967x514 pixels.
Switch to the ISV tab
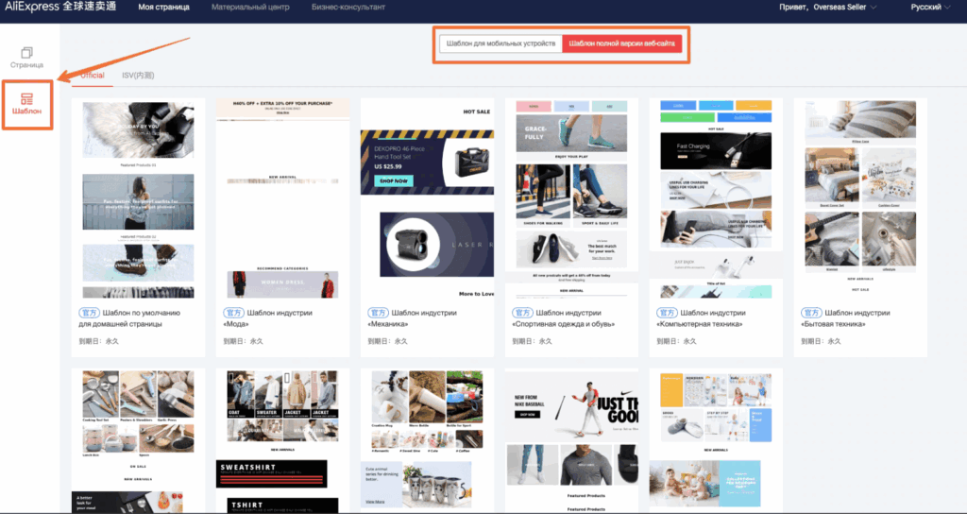(137, 75)
